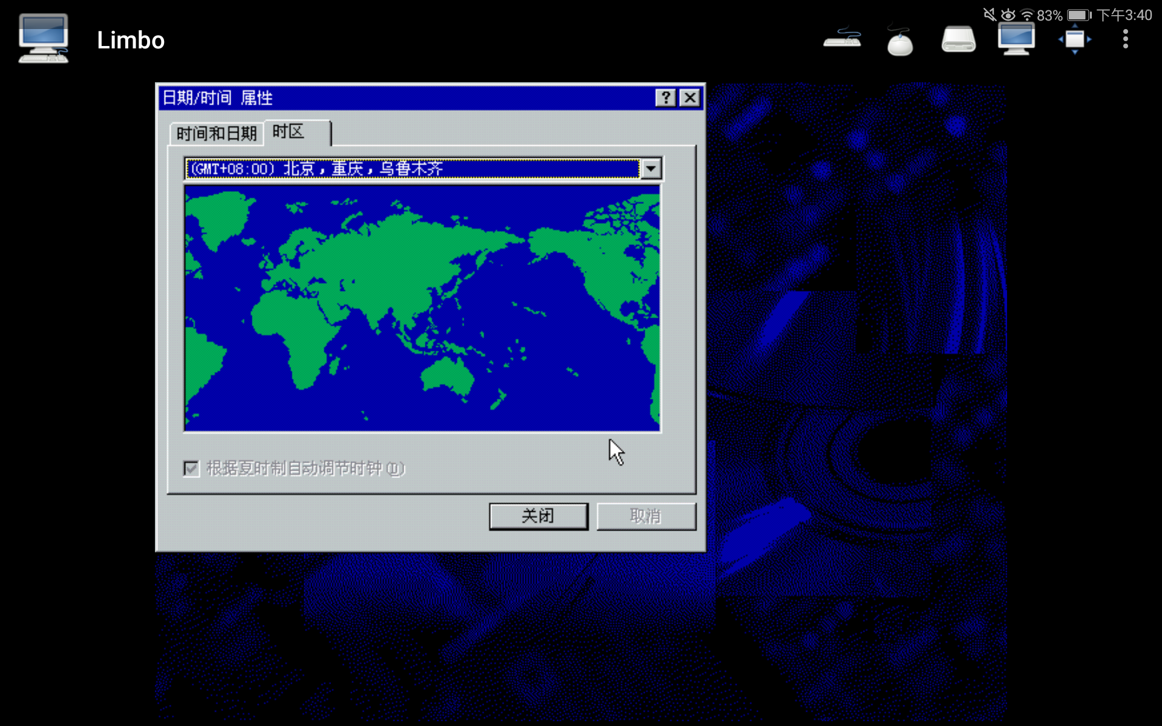Close the 日期/时间 属性 dialog with X
The image size is (1162, 726).
pos(690,98)
